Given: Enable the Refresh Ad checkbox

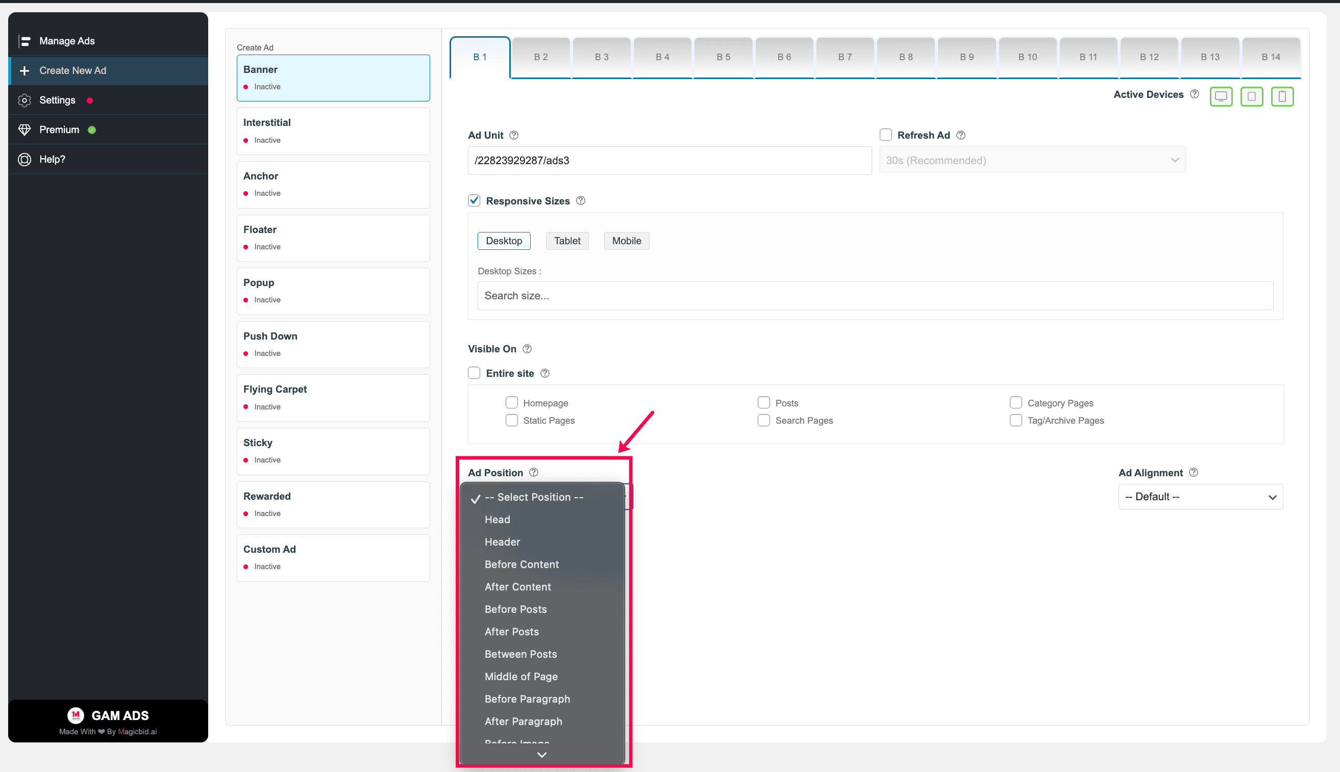Looking at the screenshot, I should tap(885, 135).
